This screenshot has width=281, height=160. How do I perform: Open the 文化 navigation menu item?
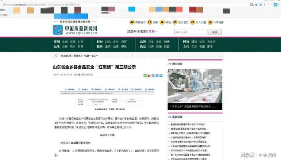tap(186, 47)
